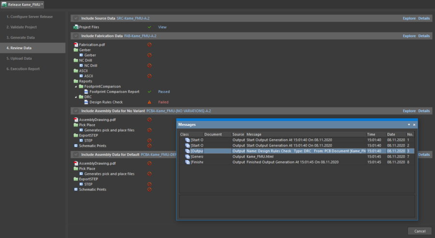Click the green checkmark beside Footprint Comparison Report
The width and height of the screenshot is (435, 238).
point(149,92)
